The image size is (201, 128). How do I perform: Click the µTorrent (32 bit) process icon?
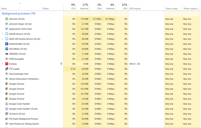[7, 19]
